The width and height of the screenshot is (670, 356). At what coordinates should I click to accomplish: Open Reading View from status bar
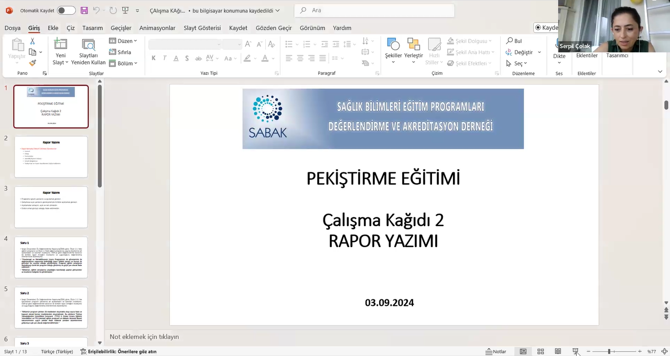tap(558, 351)
